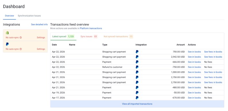See fees in books for 2,942.50 USD
This screenshot has width=228, height=111.
tap(213, 57)
